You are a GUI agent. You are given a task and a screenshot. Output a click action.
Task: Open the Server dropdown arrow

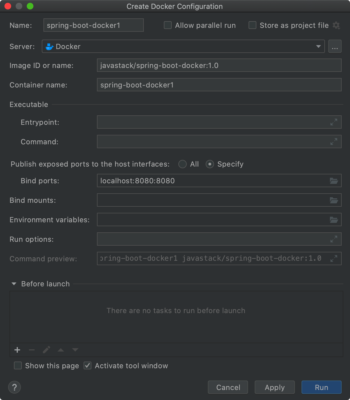point(318,47)
